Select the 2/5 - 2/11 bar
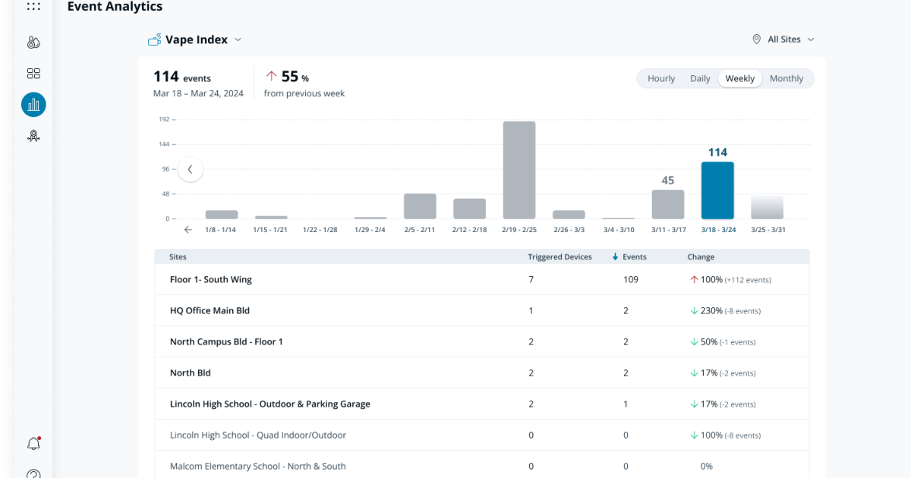Image resolution: width=911 pixels, height=478 pixels. click(420, 206)
